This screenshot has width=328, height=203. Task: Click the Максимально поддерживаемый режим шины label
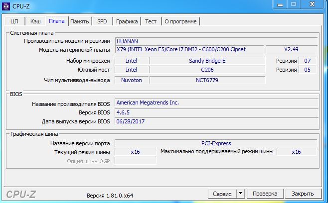click(x=217, y=152)
